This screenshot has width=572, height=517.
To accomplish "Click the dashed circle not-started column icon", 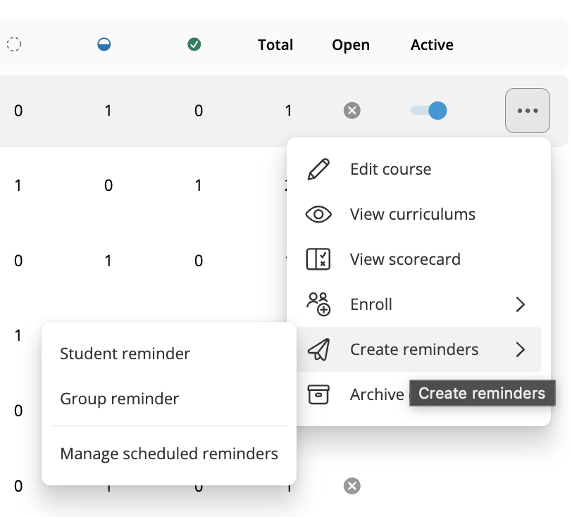I will tap(14, 44).
